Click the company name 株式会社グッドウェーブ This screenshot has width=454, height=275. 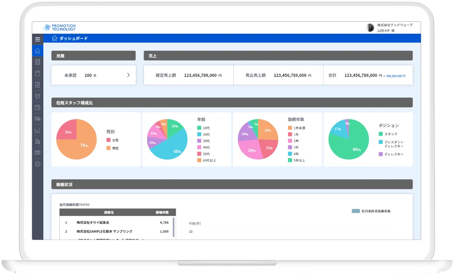coord(395,25)
